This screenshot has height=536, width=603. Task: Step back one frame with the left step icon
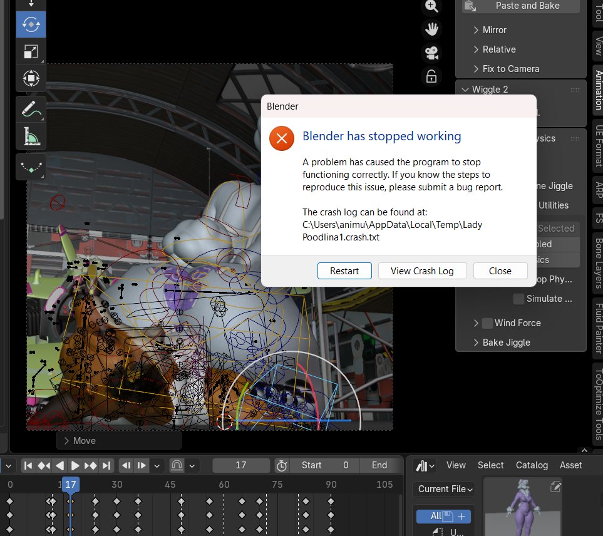coord(126,466)
